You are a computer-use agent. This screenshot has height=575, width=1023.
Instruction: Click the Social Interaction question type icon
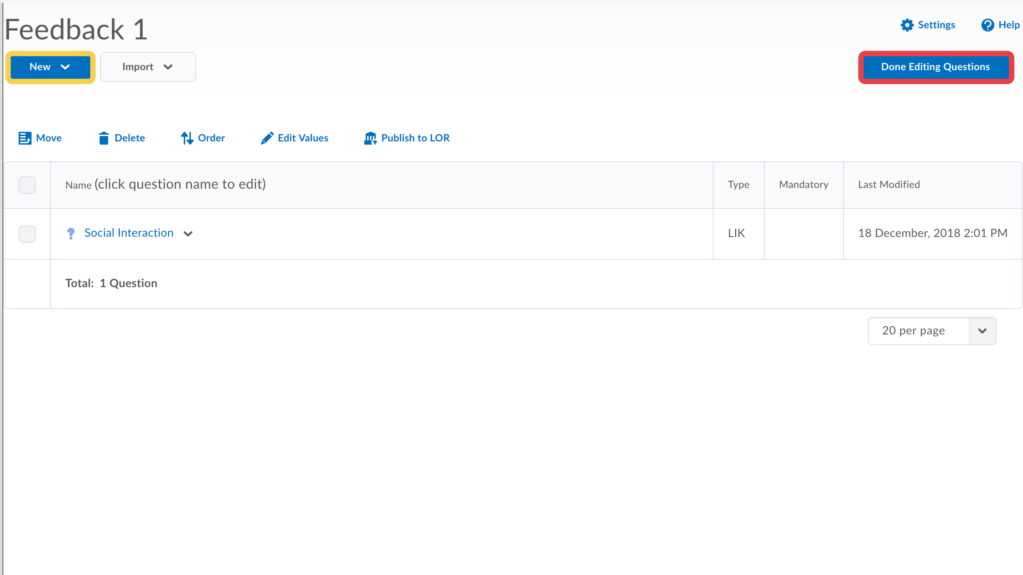point(71,233)
